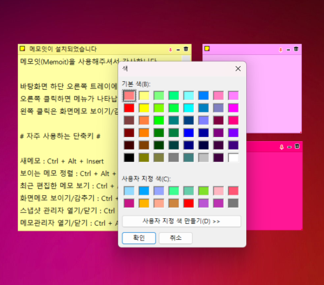324x285 pixels.
Task: Click the line starting '스냅샷 관리자 열기/닫기'
Action: [69, 211]
